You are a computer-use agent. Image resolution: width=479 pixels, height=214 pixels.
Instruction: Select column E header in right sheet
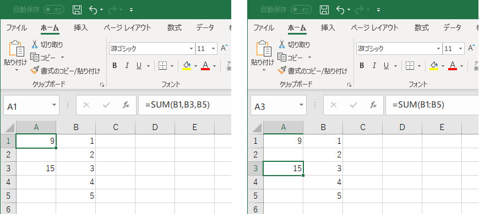click(x=442, y=127)
